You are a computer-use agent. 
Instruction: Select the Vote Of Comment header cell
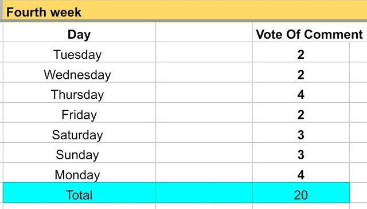310,32
